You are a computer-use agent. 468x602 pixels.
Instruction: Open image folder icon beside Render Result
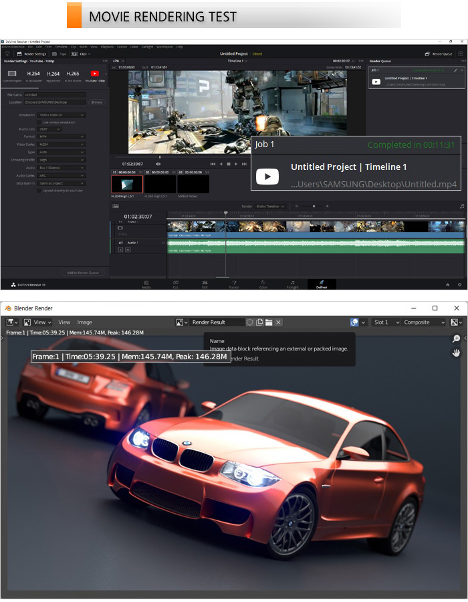click(269, 322)
